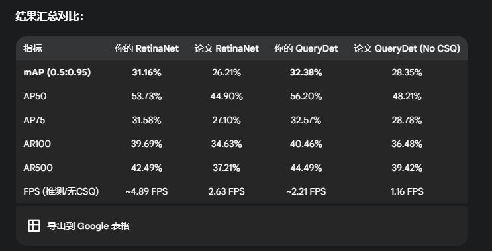Click the 56.20% AP50 value

(306, 96)
